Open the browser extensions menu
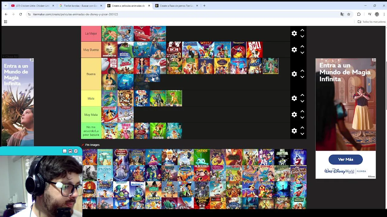 (x=359, y=14)
